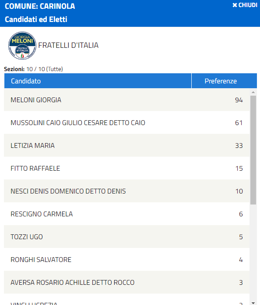
Task: Close the panel with the CHIUDI button
Action: (245, 5)
